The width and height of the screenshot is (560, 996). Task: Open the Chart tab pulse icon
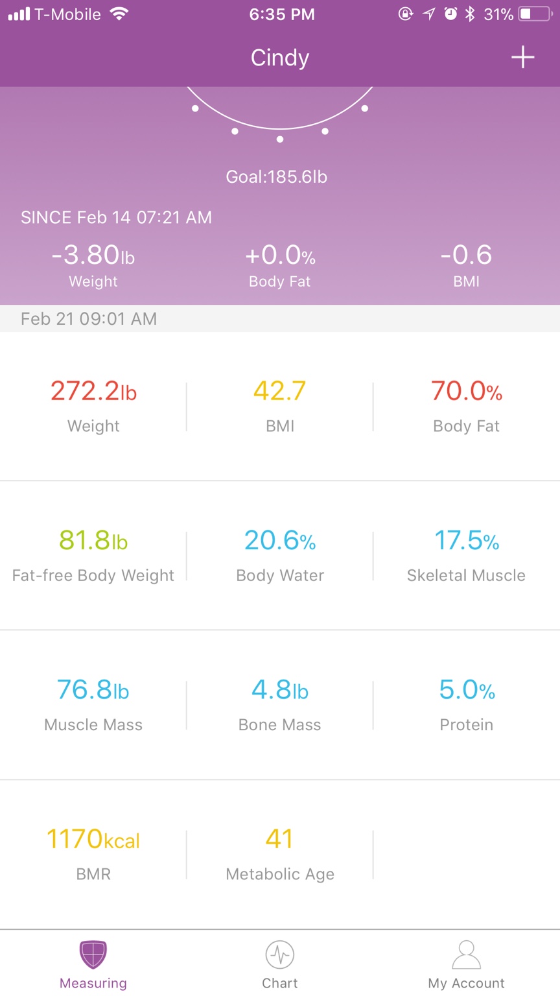click(x=280, y=954)
